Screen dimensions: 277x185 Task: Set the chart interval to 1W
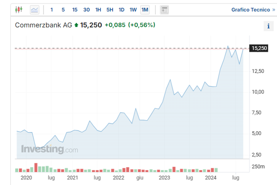click(x=133, y=9)
